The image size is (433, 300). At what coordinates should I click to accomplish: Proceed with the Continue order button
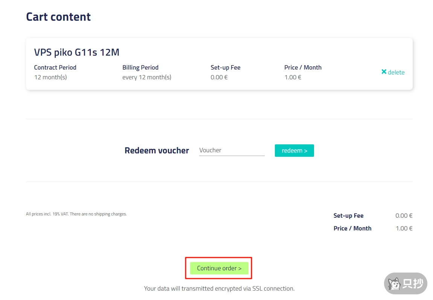click(219, 268)
